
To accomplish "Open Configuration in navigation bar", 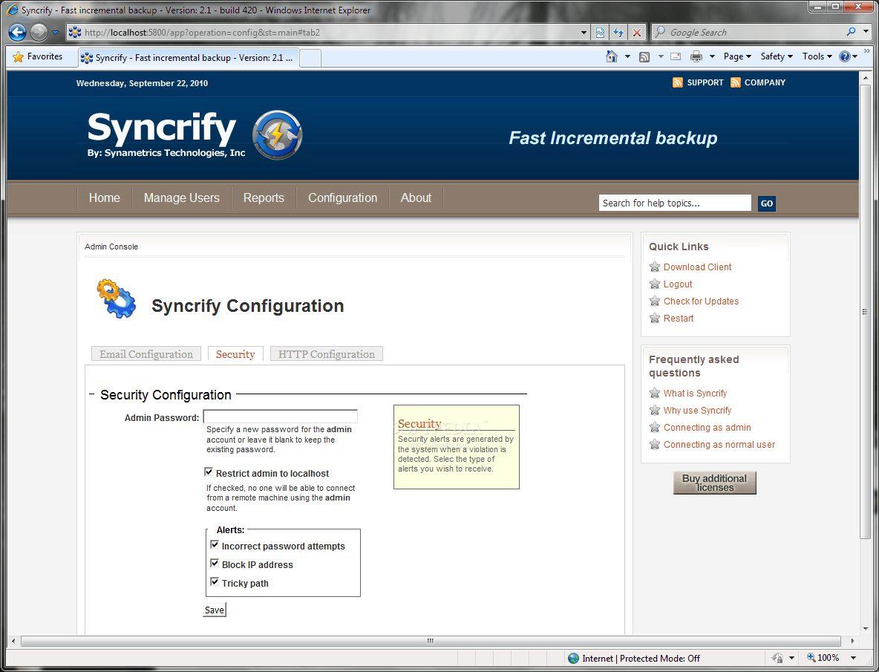I will pyautogui.click(x=342, y=198).
